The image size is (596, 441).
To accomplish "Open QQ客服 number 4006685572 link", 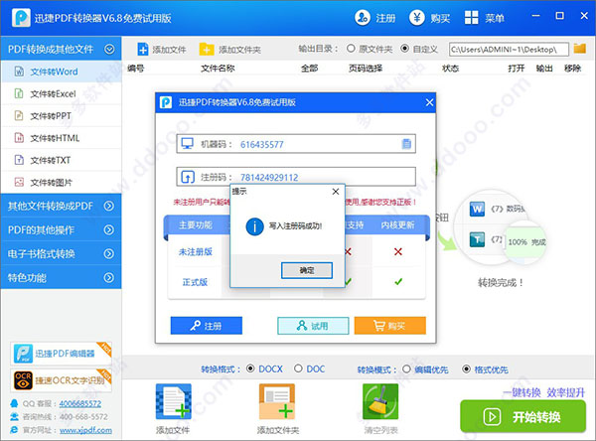I will [80, 403].
